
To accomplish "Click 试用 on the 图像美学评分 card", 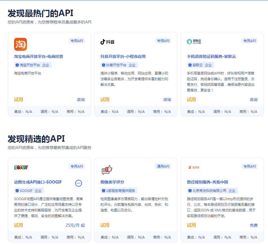I will (x=104, y=225).
